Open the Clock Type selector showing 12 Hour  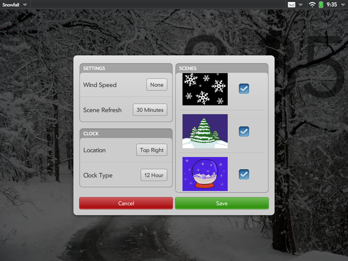pyautogui.click(x=154, y=175)
